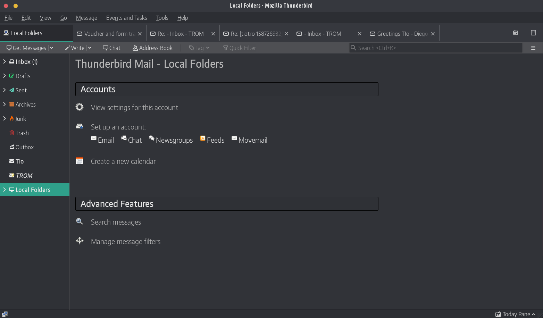This screenshot has height=318, width=543.
Task: Select the Archives folder
Action: tap(35, 104)
